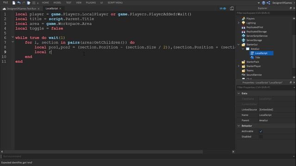Click the status bar error text Expected identifier
This screenshot has height=166, width=296.
point(17,163)
